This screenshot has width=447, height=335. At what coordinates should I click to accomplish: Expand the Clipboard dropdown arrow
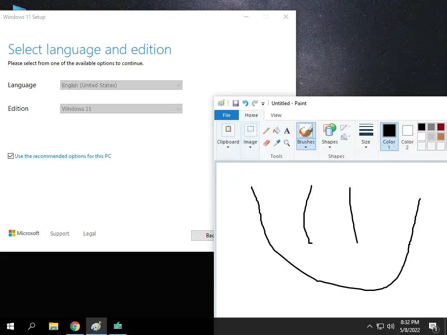click(x=228, y=147)
